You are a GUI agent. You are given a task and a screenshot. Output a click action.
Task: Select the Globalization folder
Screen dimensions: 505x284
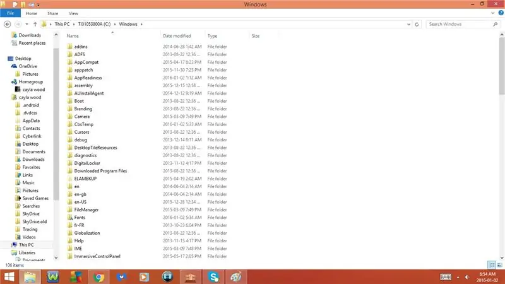click(x=87, y=233)
